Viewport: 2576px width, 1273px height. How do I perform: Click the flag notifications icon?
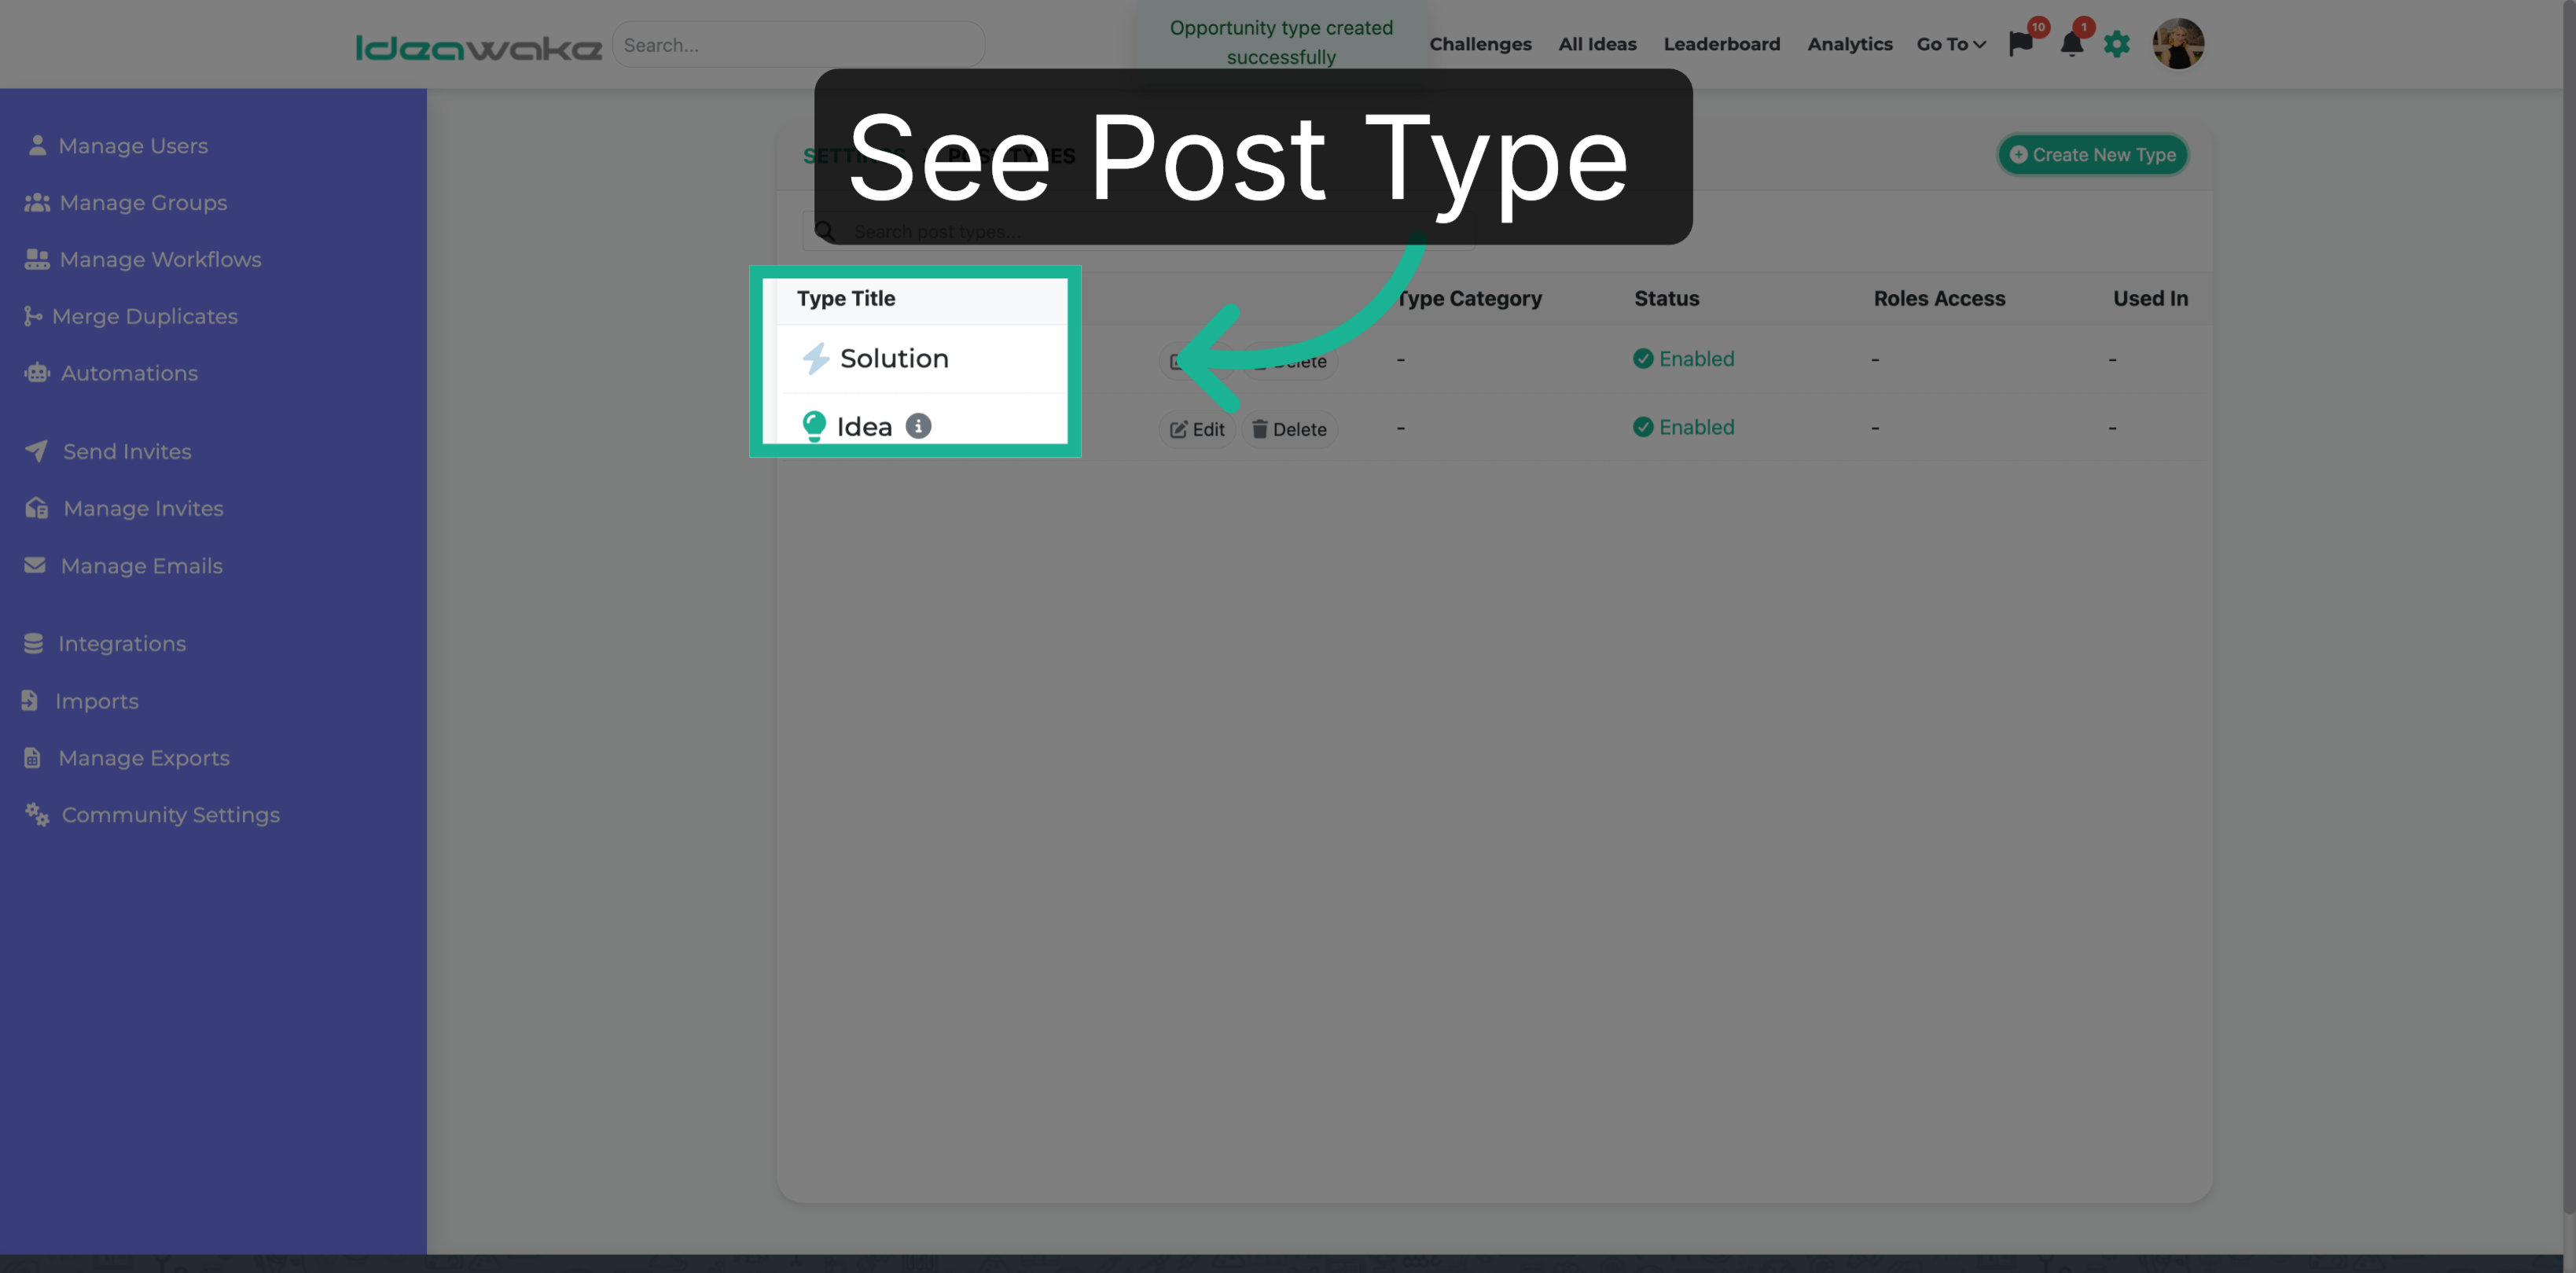point(2021,44)
